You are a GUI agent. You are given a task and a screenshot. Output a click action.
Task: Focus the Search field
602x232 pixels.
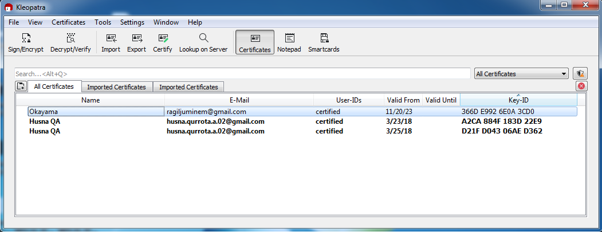pos(242,74)
